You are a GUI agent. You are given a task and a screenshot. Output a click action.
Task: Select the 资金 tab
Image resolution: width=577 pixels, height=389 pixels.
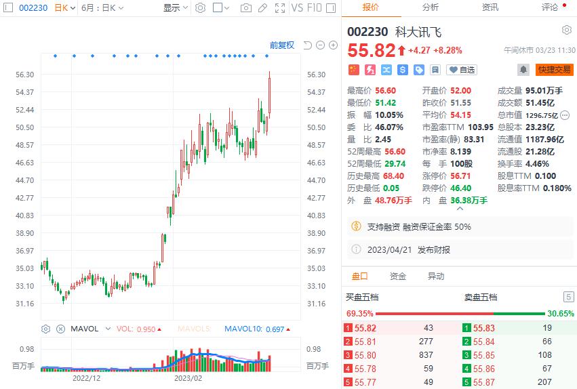pos(398,276)
